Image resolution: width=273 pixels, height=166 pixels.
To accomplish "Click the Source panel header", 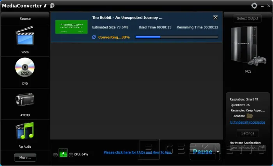I will (25, 19).
